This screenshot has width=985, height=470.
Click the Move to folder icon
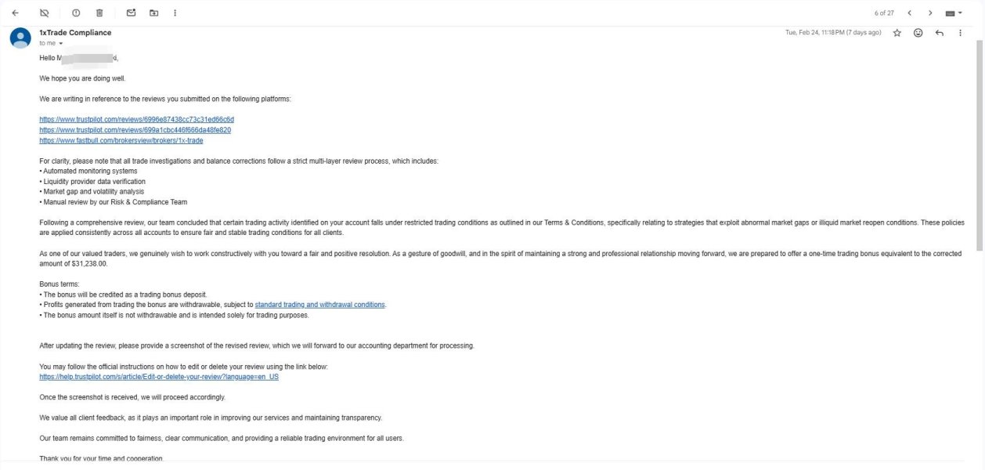[153, 13]
